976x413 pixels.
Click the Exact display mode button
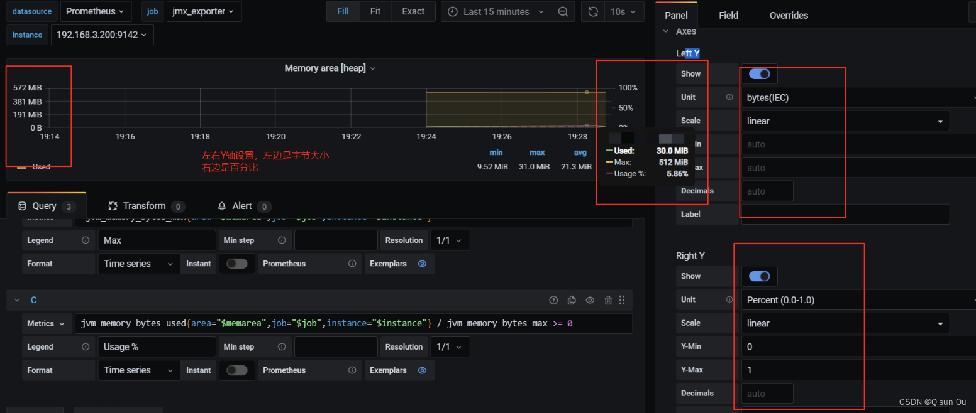coord(413,11)
